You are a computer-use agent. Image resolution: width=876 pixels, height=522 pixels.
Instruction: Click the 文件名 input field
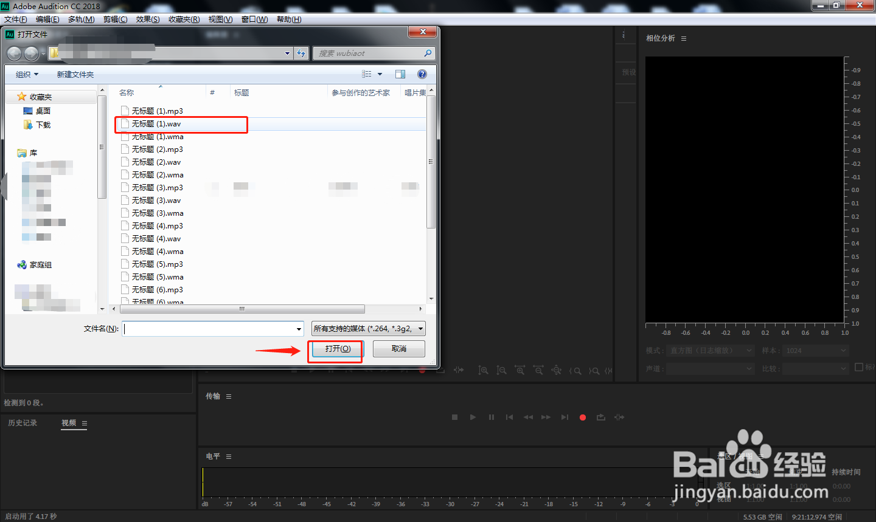coord(213,329)
